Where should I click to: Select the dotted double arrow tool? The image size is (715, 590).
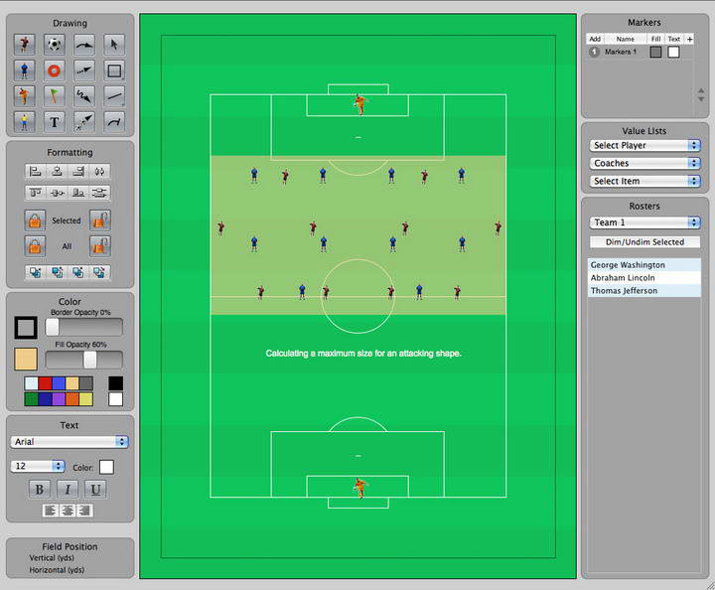[84, 122]
